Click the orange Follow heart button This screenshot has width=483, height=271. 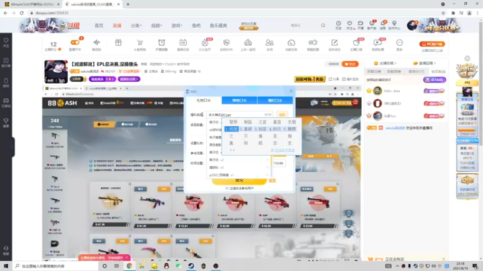tap(350, 64)
